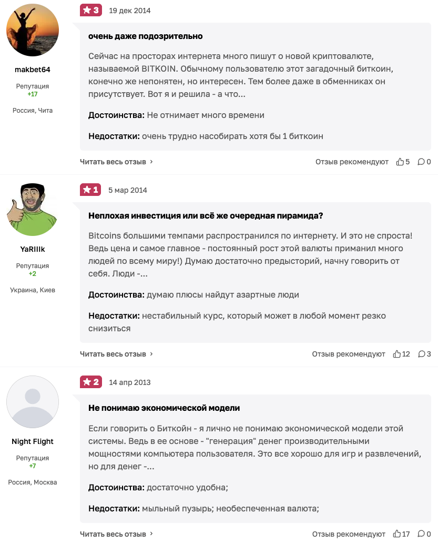Click the 3-star rating badge dated 19 дек 2014
The image size is (438, 543).
90,10
